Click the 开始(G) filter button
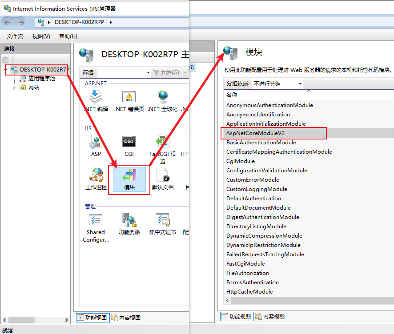The image size is (394, 334). [x=167, y=72]
